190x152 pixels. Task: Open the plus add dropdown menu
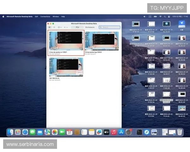pyautogui.click(x=66, y=27)
